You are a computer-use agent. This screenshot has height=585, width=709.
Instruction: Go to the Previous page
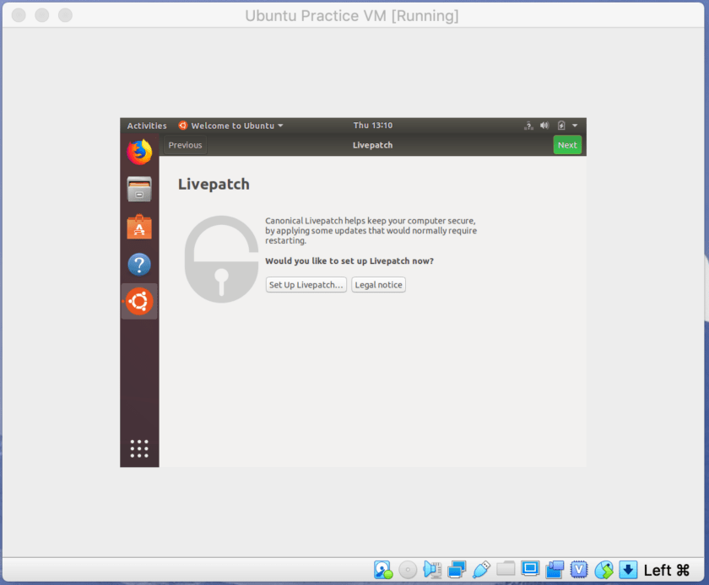coord(185,145)
